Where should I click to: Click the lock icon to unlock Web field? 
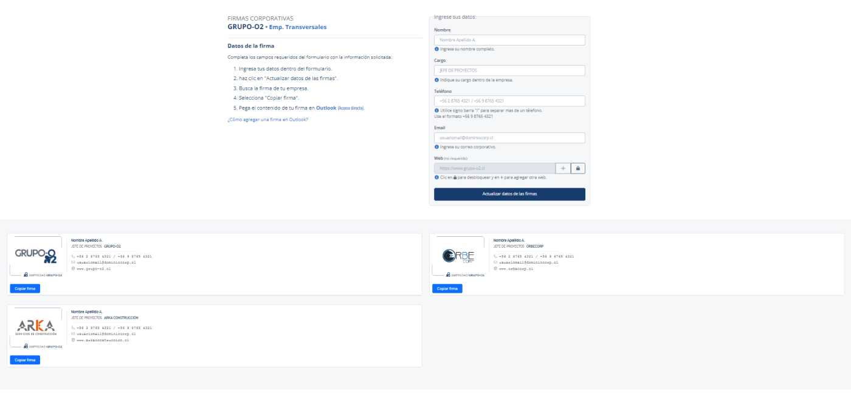(577, 168)
